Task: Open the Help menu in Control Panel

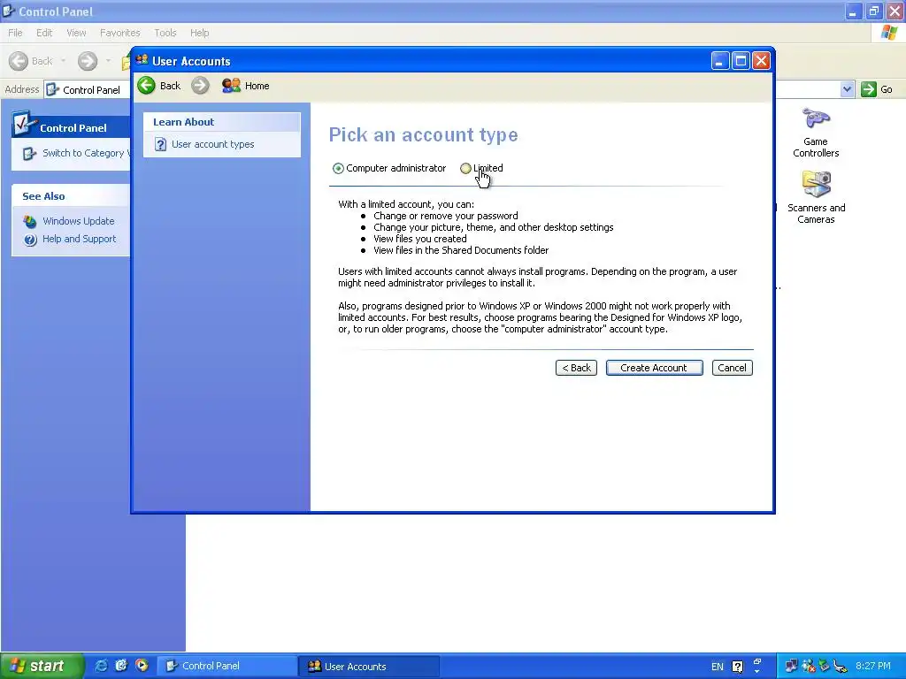Action: click(199, 33)
